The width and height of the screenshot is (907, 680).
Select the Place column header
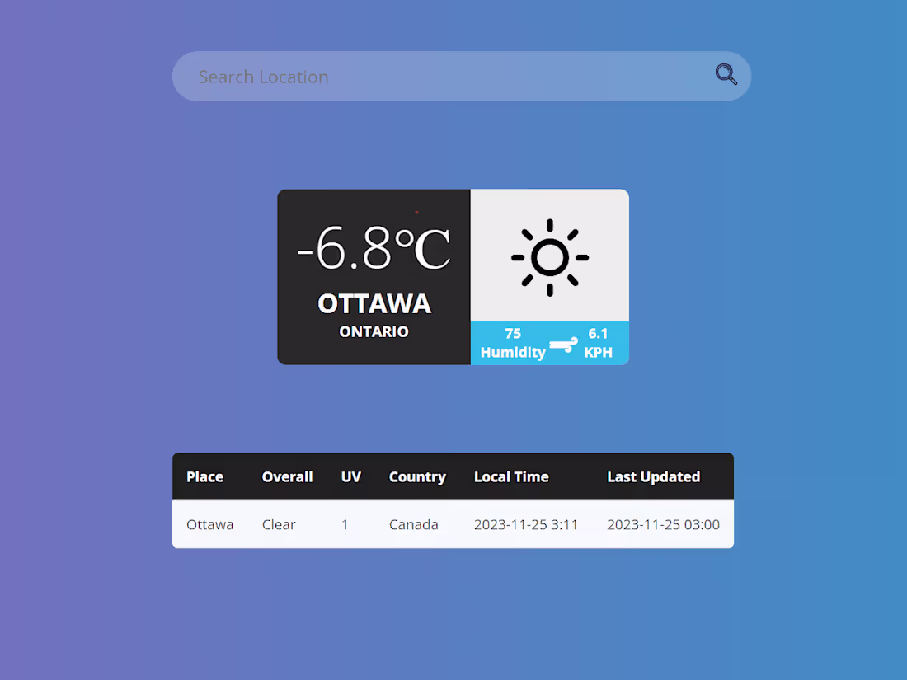204,476
